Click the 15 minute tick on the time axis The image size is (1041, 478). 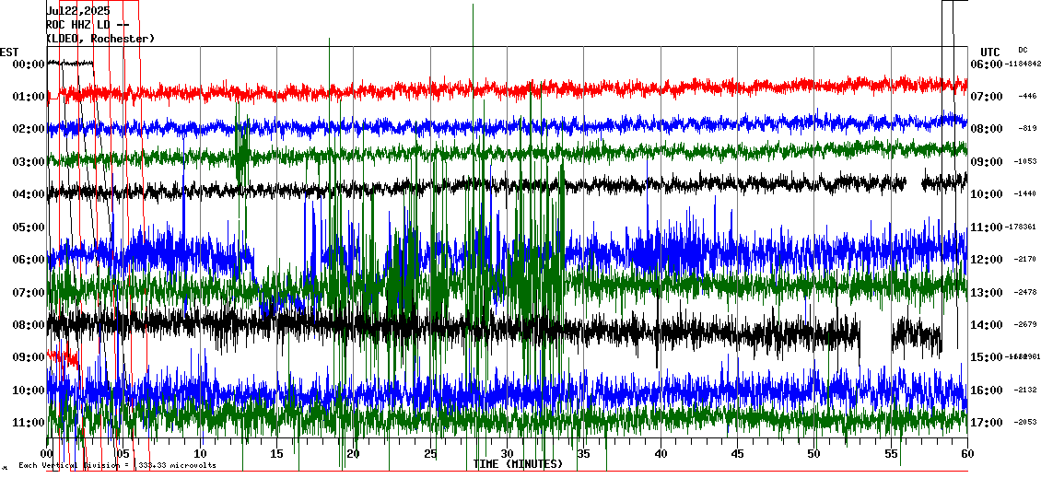coord(276,454)
